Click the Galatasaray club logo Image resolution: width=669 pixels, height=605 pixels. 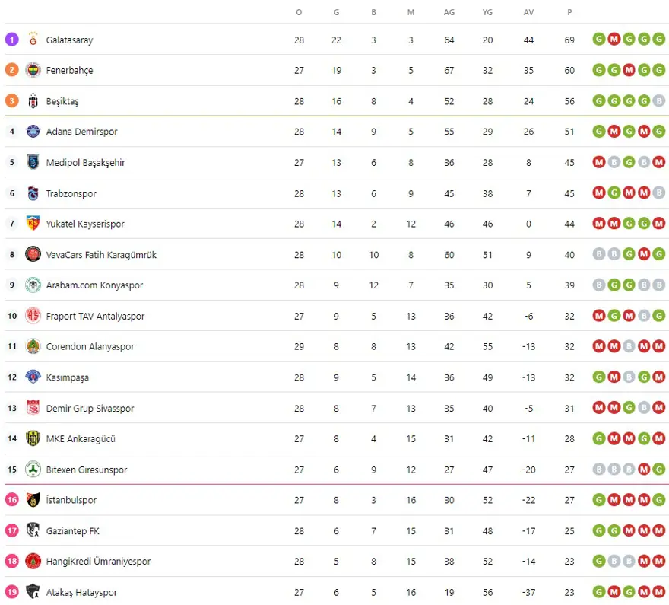click(33, 40)
